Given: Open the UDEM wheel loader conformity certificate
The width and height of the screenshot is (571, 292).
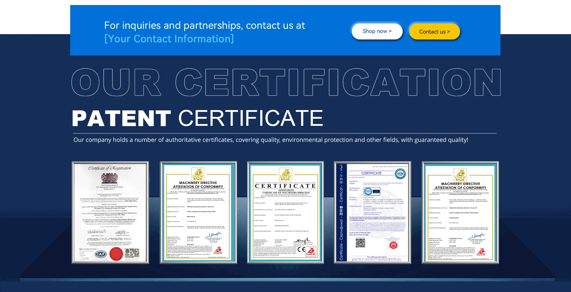Looking at the screenshot, I should pos(198,212).
